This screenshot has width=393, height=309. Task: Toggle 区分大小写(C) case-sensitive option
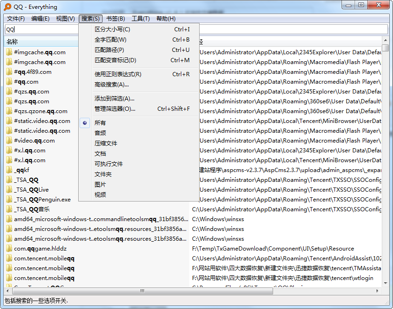pyautogui.click(x=139, y=29)
